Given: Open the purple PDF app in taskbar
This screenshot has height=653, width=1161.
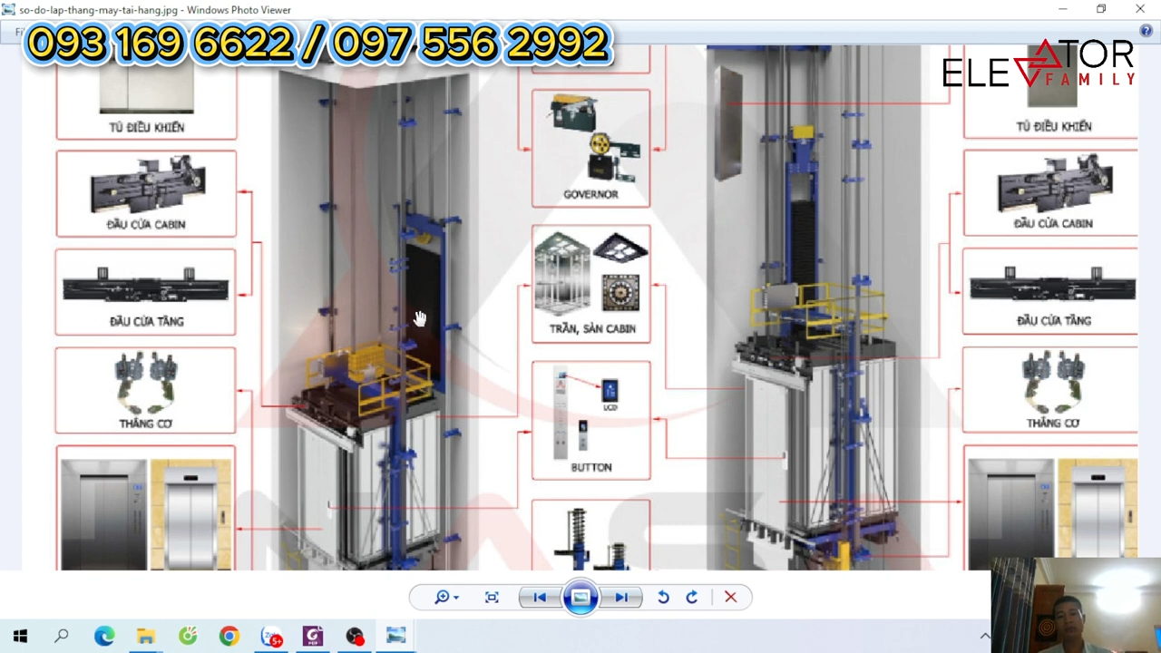Looking at the screenshot, I should click(x=313, y=636).
